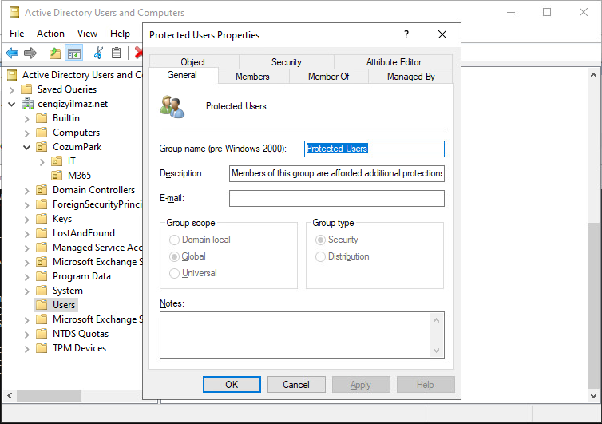Screen dimensions: 602x424
Task: Click the Back arrow toolbar icon
Action: tap(12, 53)
